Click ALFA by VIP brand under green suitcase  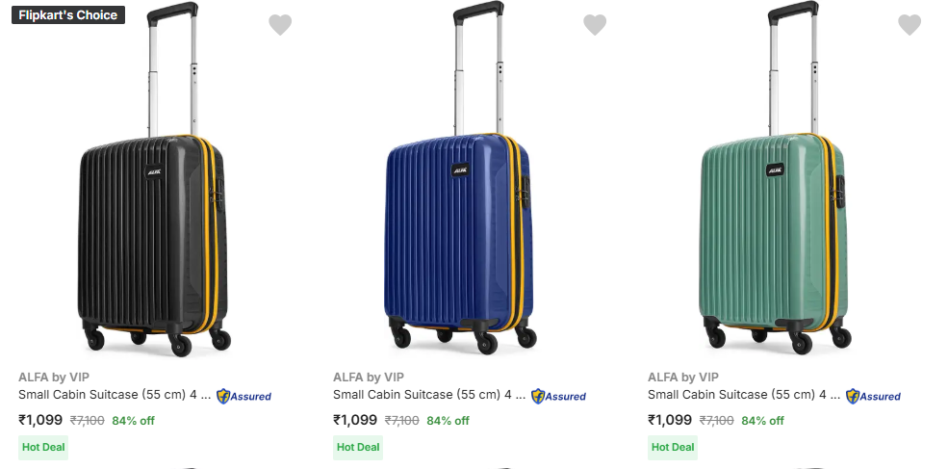coord(683,378)
